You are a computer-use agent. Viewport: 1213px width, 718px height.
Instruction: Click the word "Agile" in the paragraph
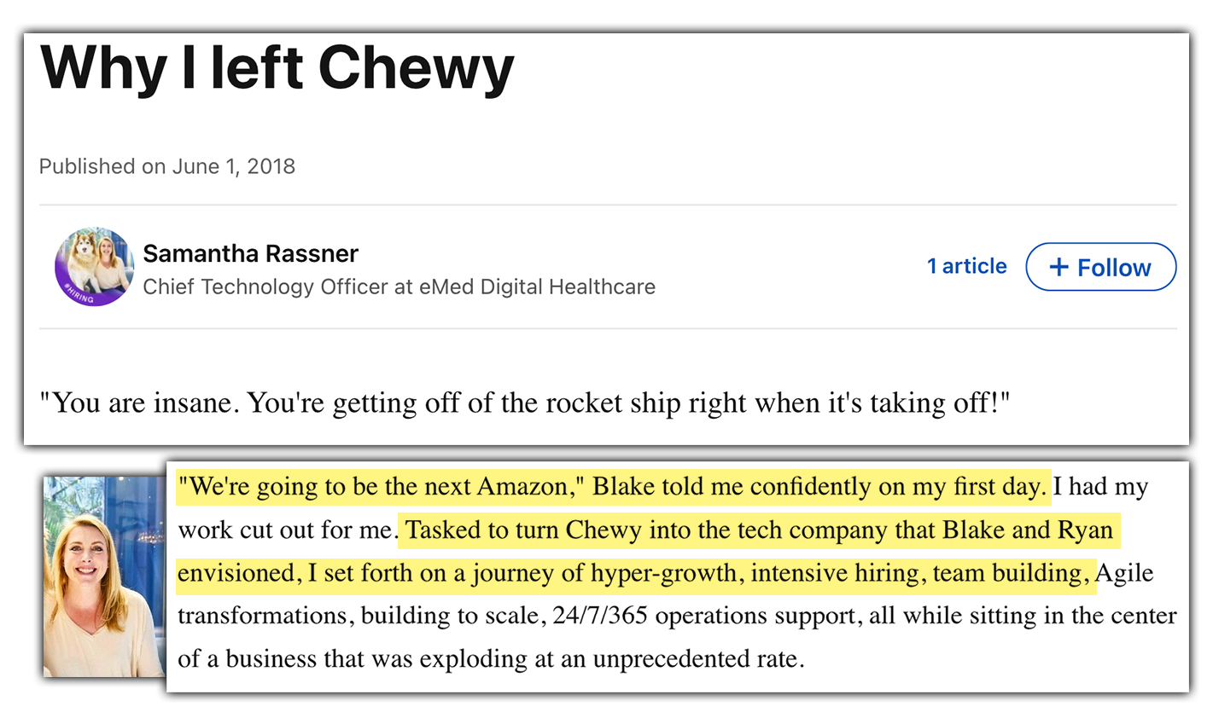click(1124, 573)
